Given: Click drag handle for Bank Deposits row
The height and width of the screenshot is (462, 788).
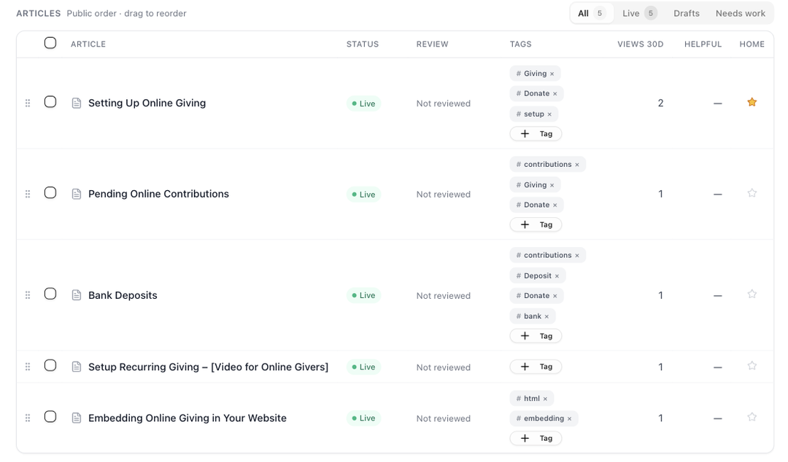Looking at the screenshot, I should click(28, 295).
